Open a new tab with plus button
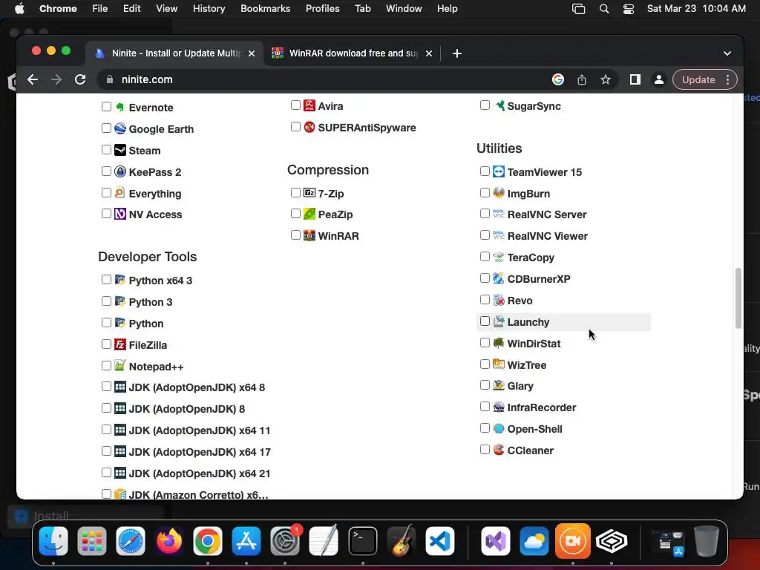This screenshot has height=570, width=760. [x=457, y=53]
